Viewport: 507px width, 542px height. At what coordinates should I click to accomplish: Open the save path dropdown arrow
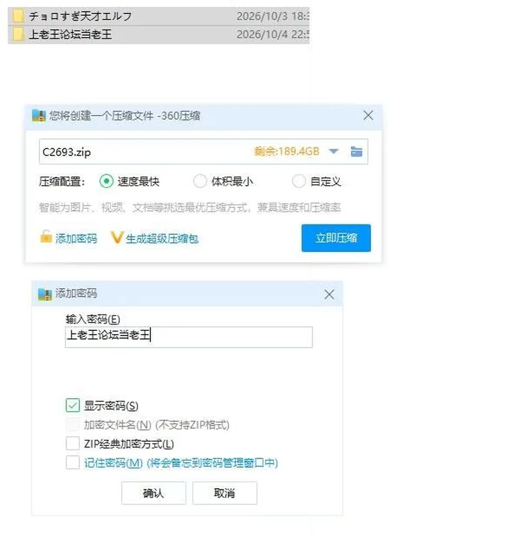tap(333, 151)
